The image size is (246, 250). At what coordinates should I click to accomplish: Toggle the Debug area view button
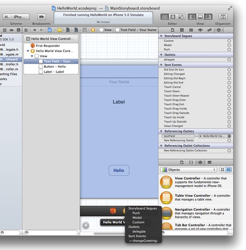point(200,17)
